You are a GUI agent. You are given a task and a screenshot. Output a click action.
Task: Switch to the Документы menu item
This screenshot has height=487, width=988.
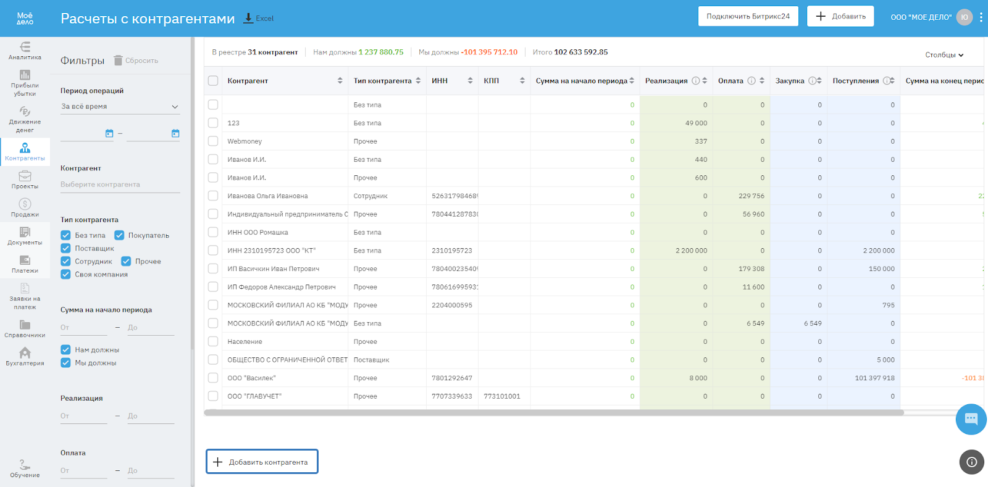[x=25, y=236]
